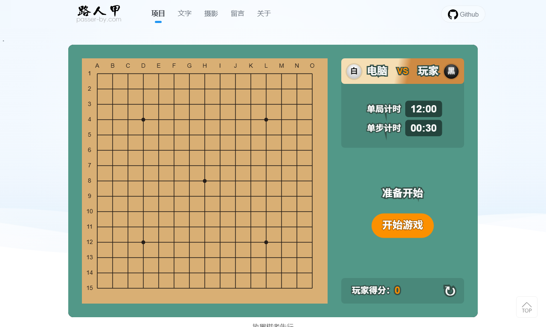The height and width of the screenshot is (327, 546).
Task: Click the 00:30 step timer value
Action: [424, 128]
